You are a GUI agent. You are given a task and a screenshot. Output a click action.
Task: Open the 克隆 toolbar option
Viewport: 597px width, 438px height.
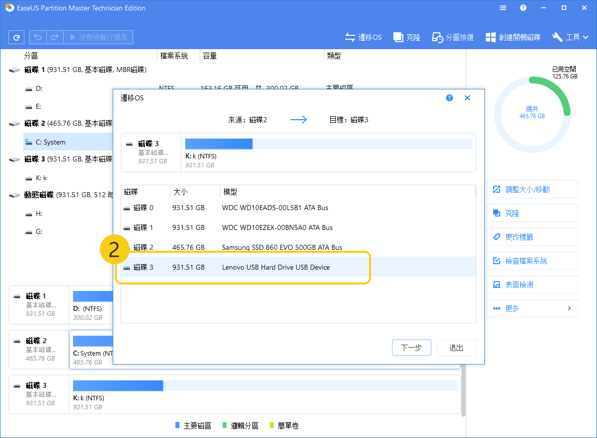407,37
